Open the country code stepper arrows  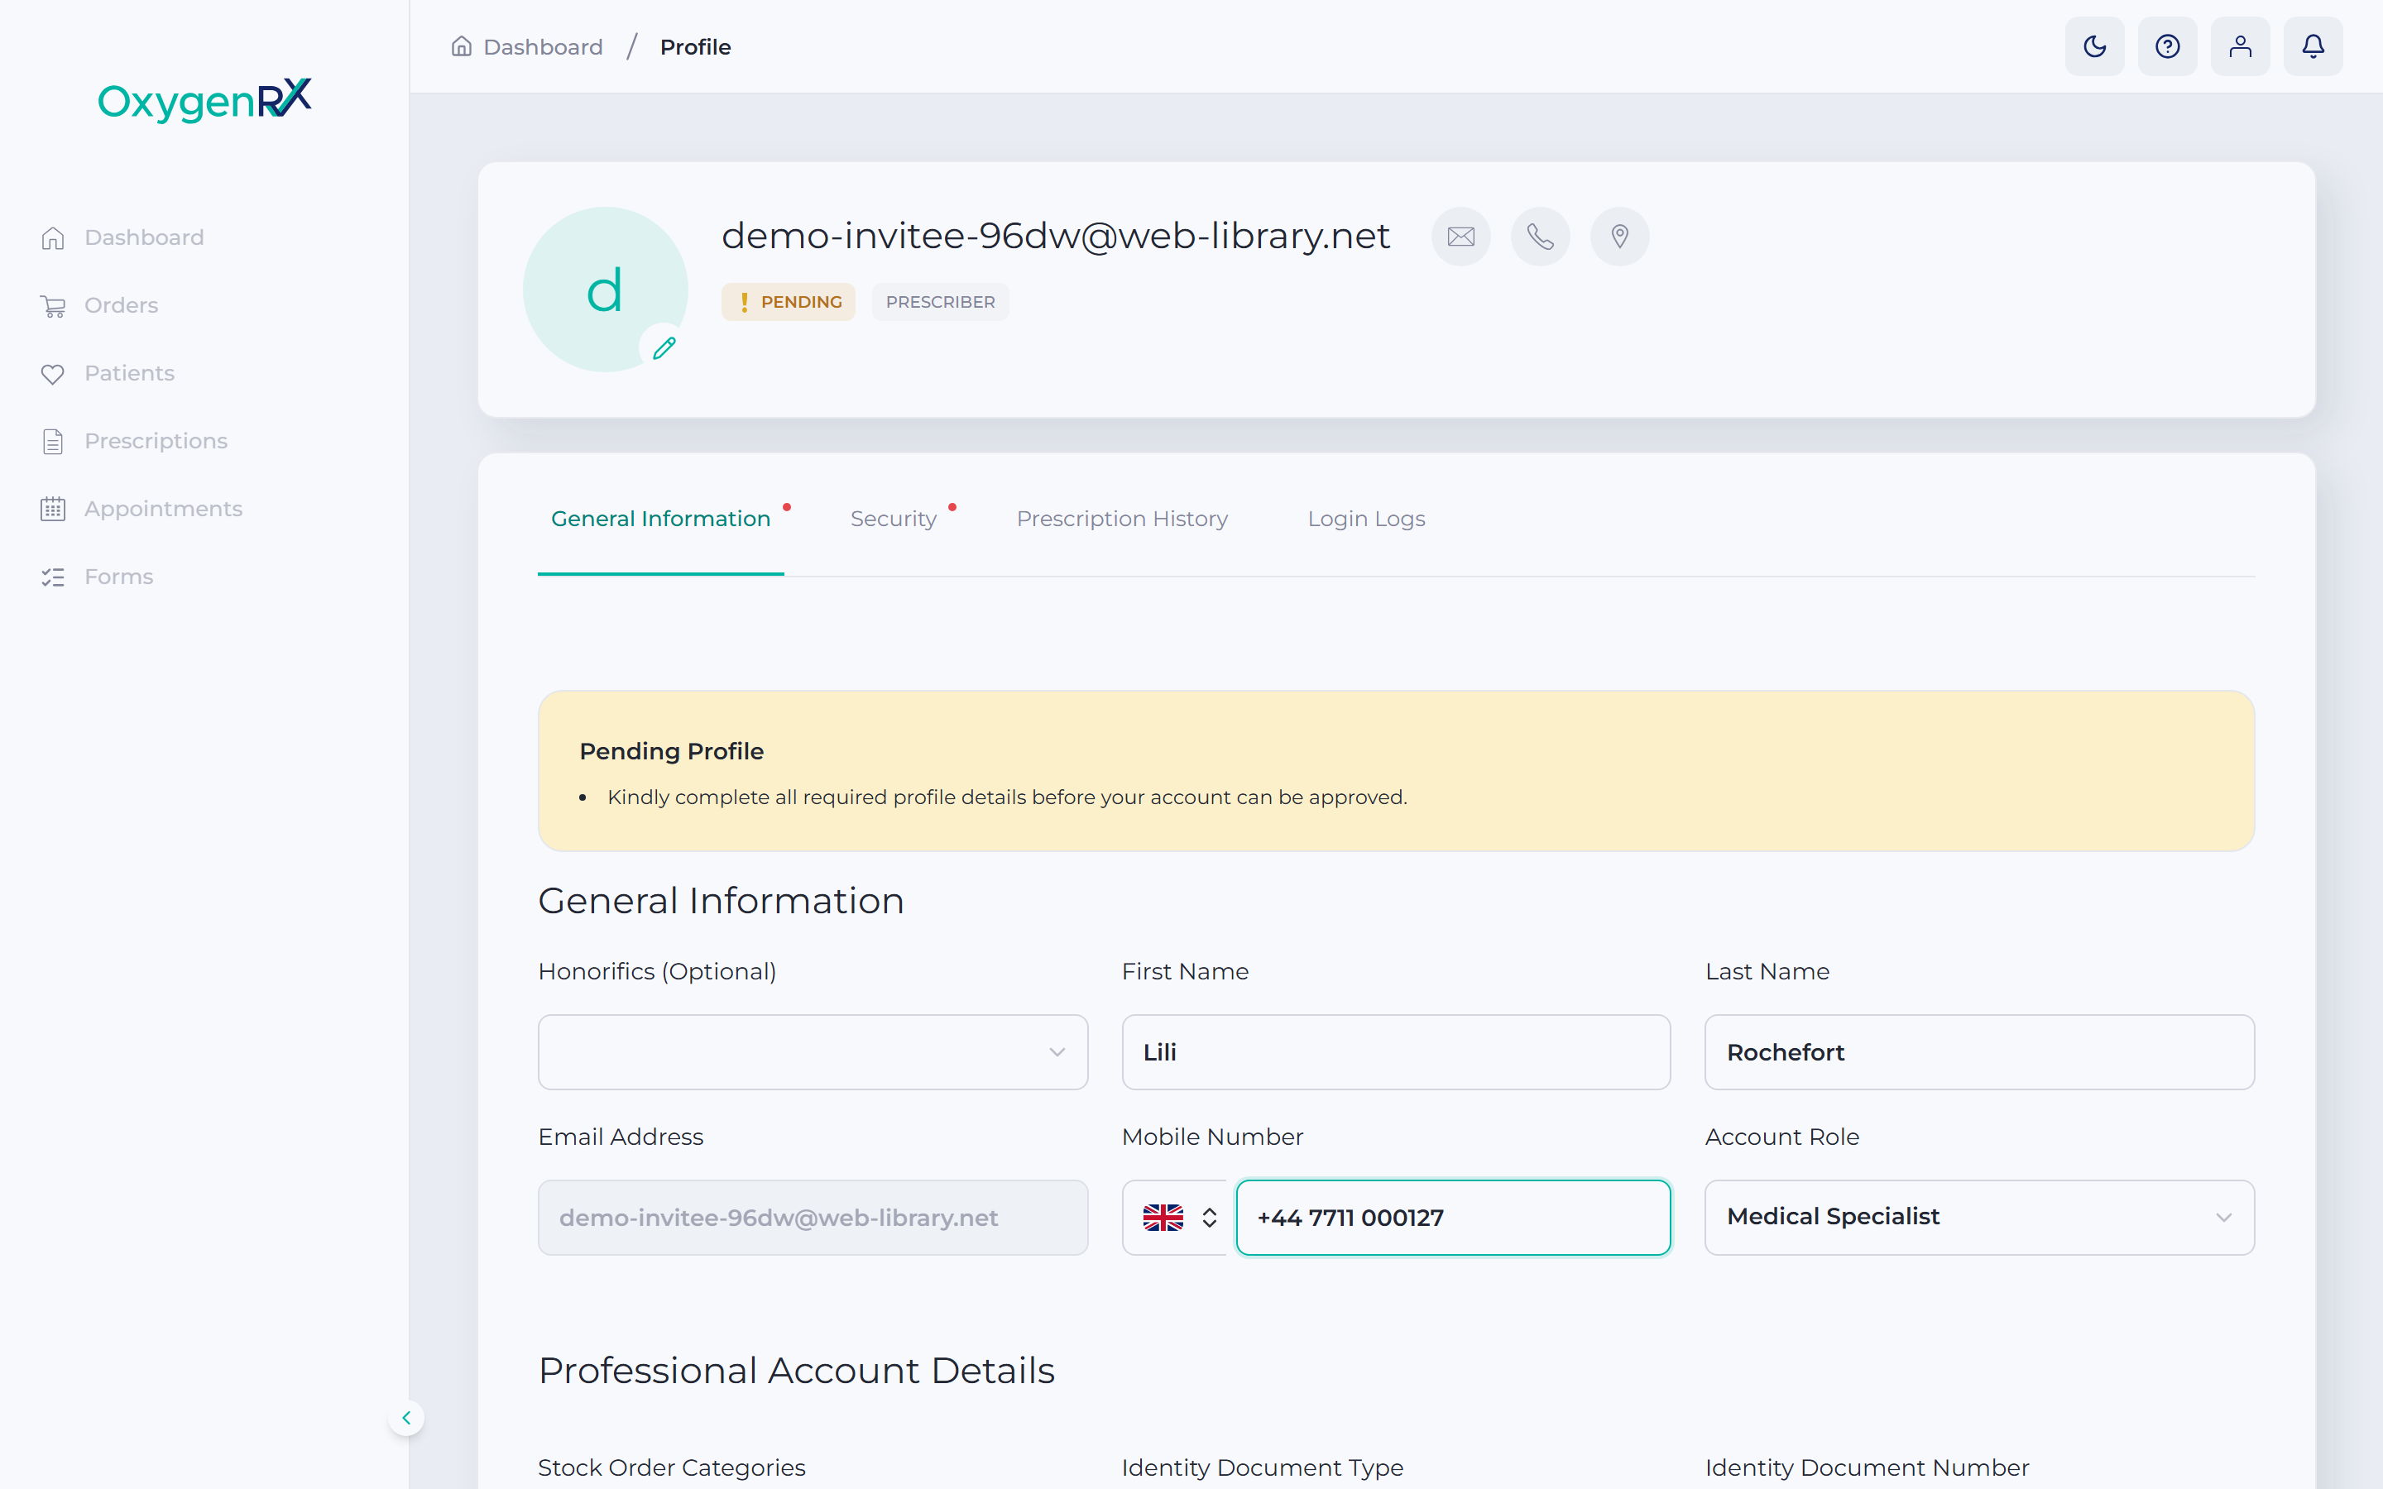(1209, 1218)
